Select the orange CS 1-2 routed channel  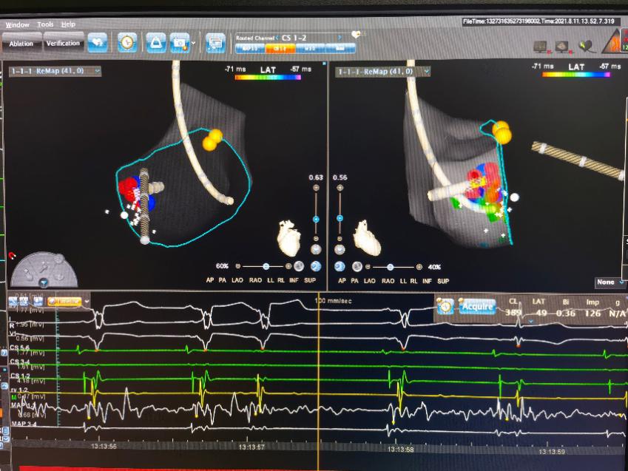280,48
